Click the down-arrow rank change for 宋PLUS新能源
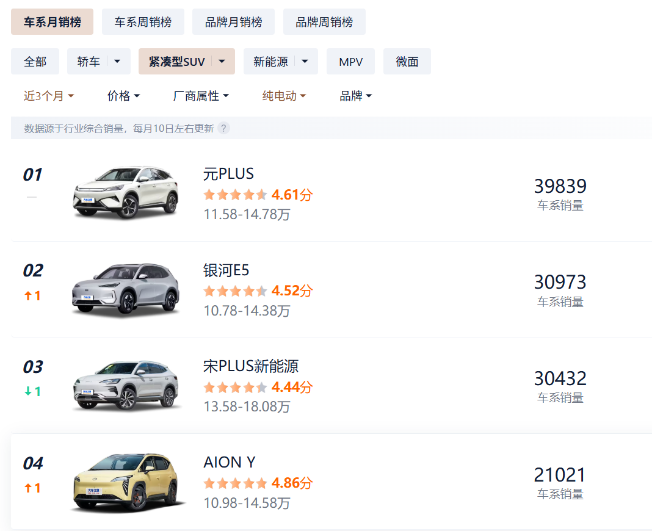The image size is (652, 531). [x=32, y=391]
